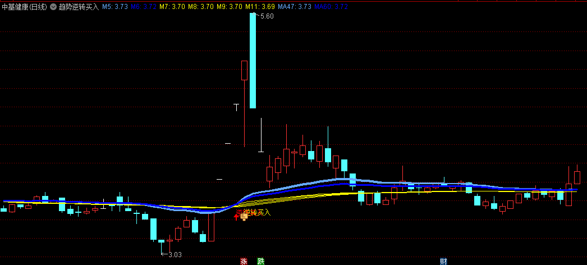Select the M5: 3.73 legend value
This screenshot has height=265, width=587.
click(115, 7)
